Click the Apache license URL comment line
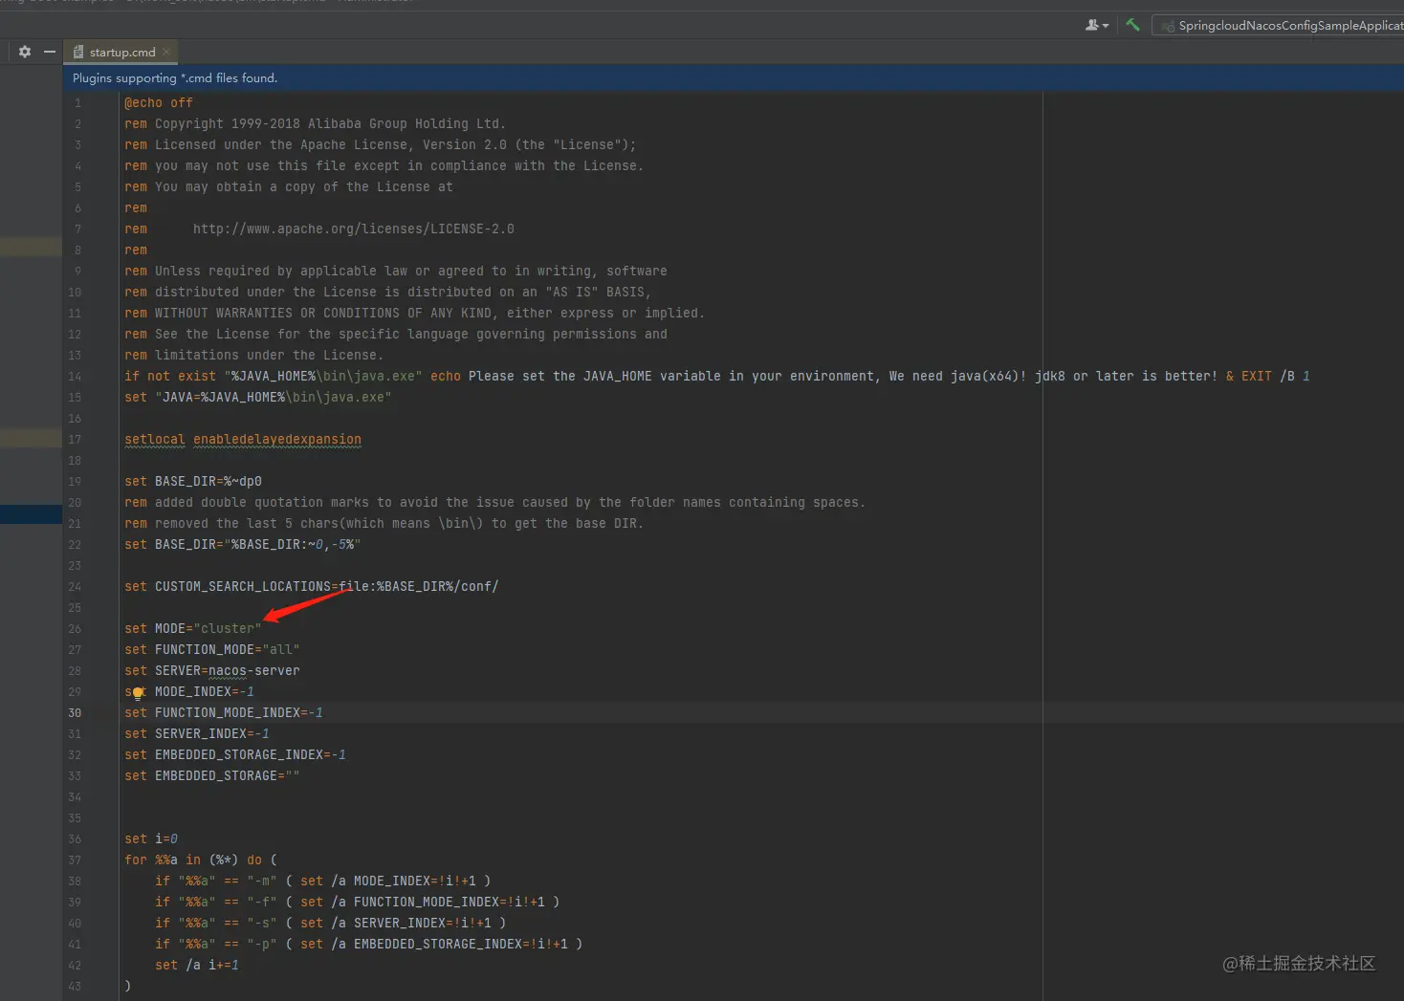 [319, 229]
